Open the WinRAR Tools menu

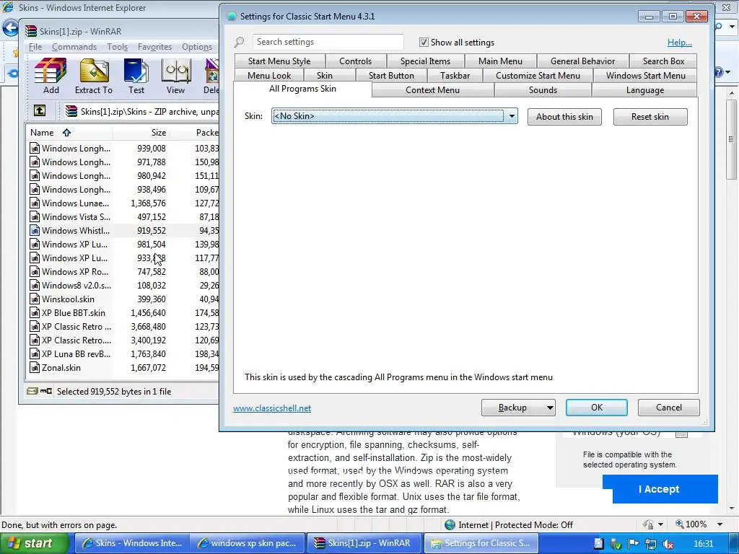click(x=117, y=47)
